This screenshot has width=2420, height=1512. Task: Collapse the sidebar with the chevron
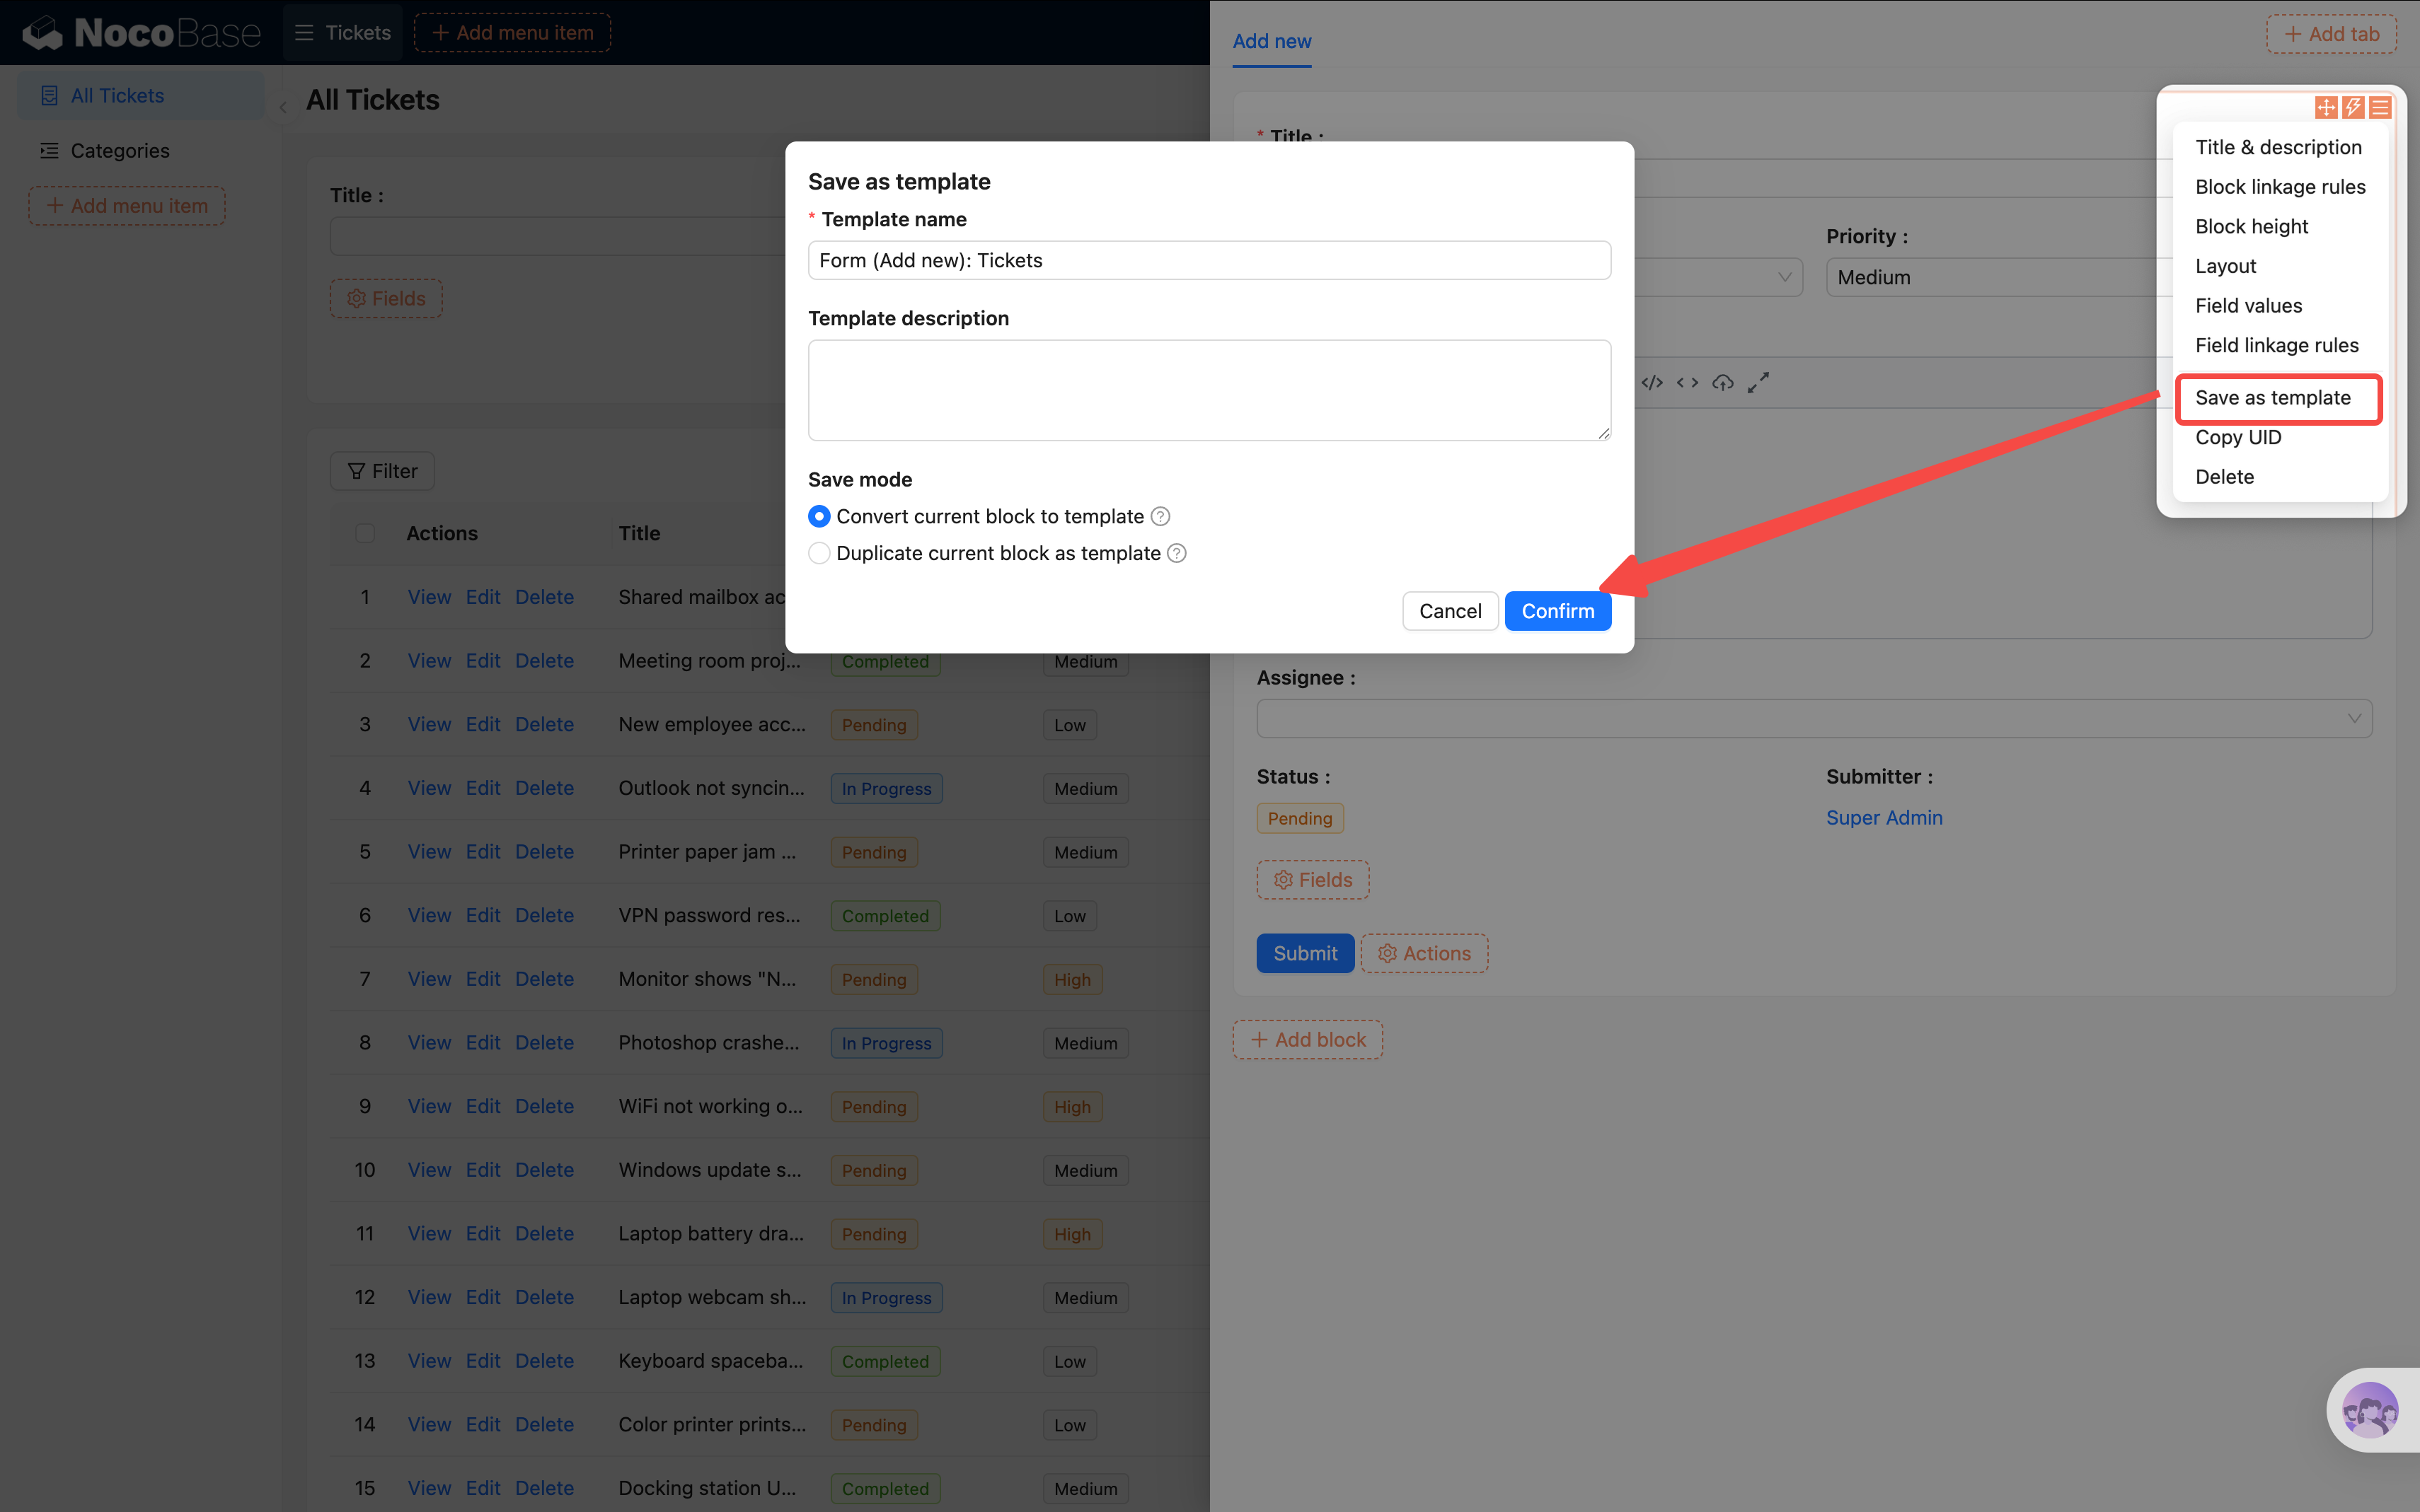click(x=283, y=108)
